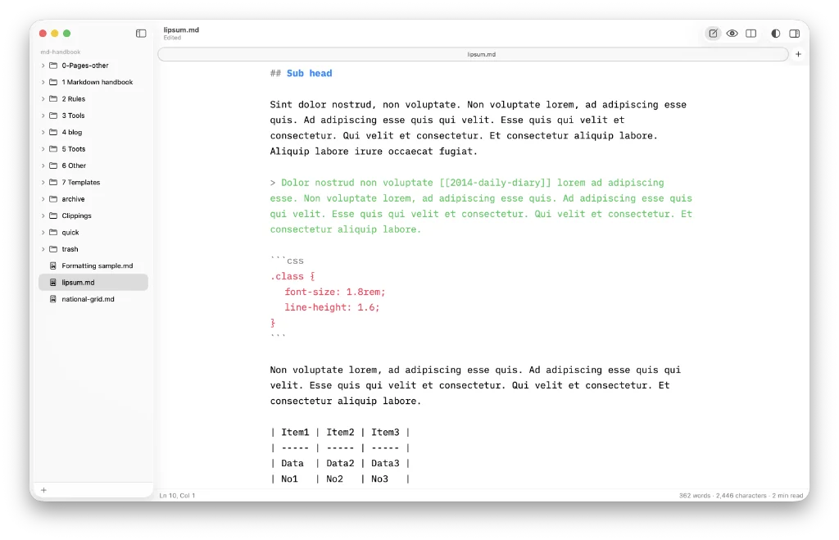
Task: Click the lipsum.md document icon in sidebar
Action: pos(53,283)
